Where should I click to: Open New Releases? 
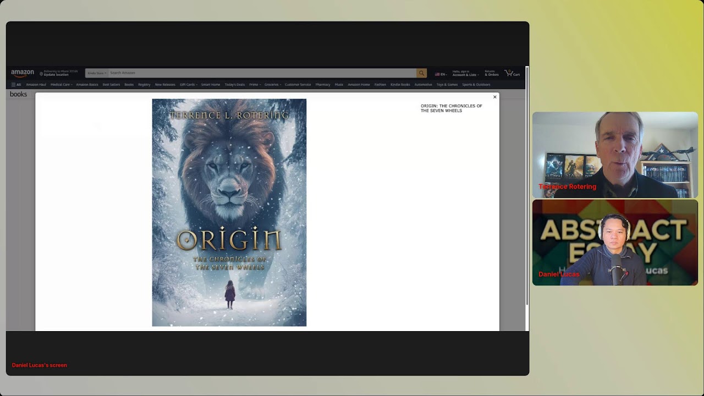coord(165,85)
